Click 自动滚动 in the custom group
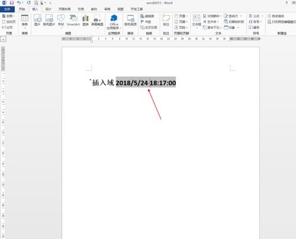The height and width of the screenshot is (239, 296). [276, 16]
